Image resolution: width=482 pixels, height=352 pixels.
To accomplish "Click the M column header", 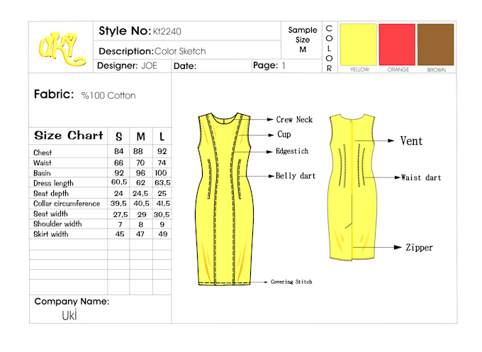I will (x=141, y=136).
